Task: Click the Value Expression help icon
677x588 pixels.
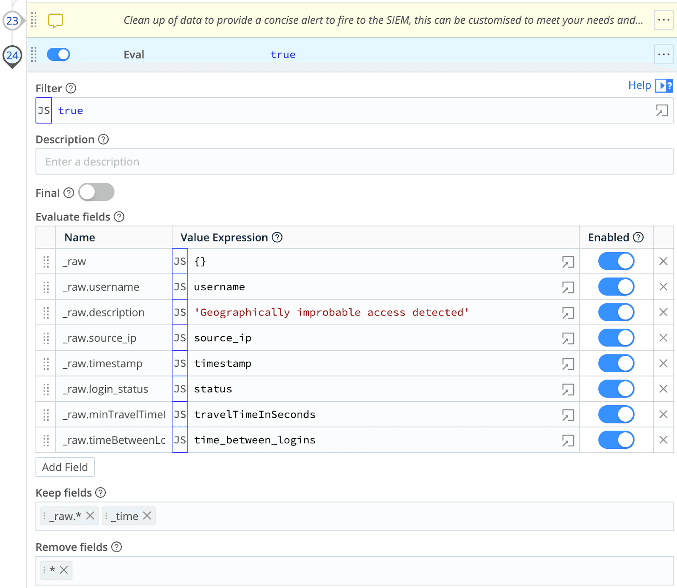Action: pyautogui.click(x=277, y=237)
